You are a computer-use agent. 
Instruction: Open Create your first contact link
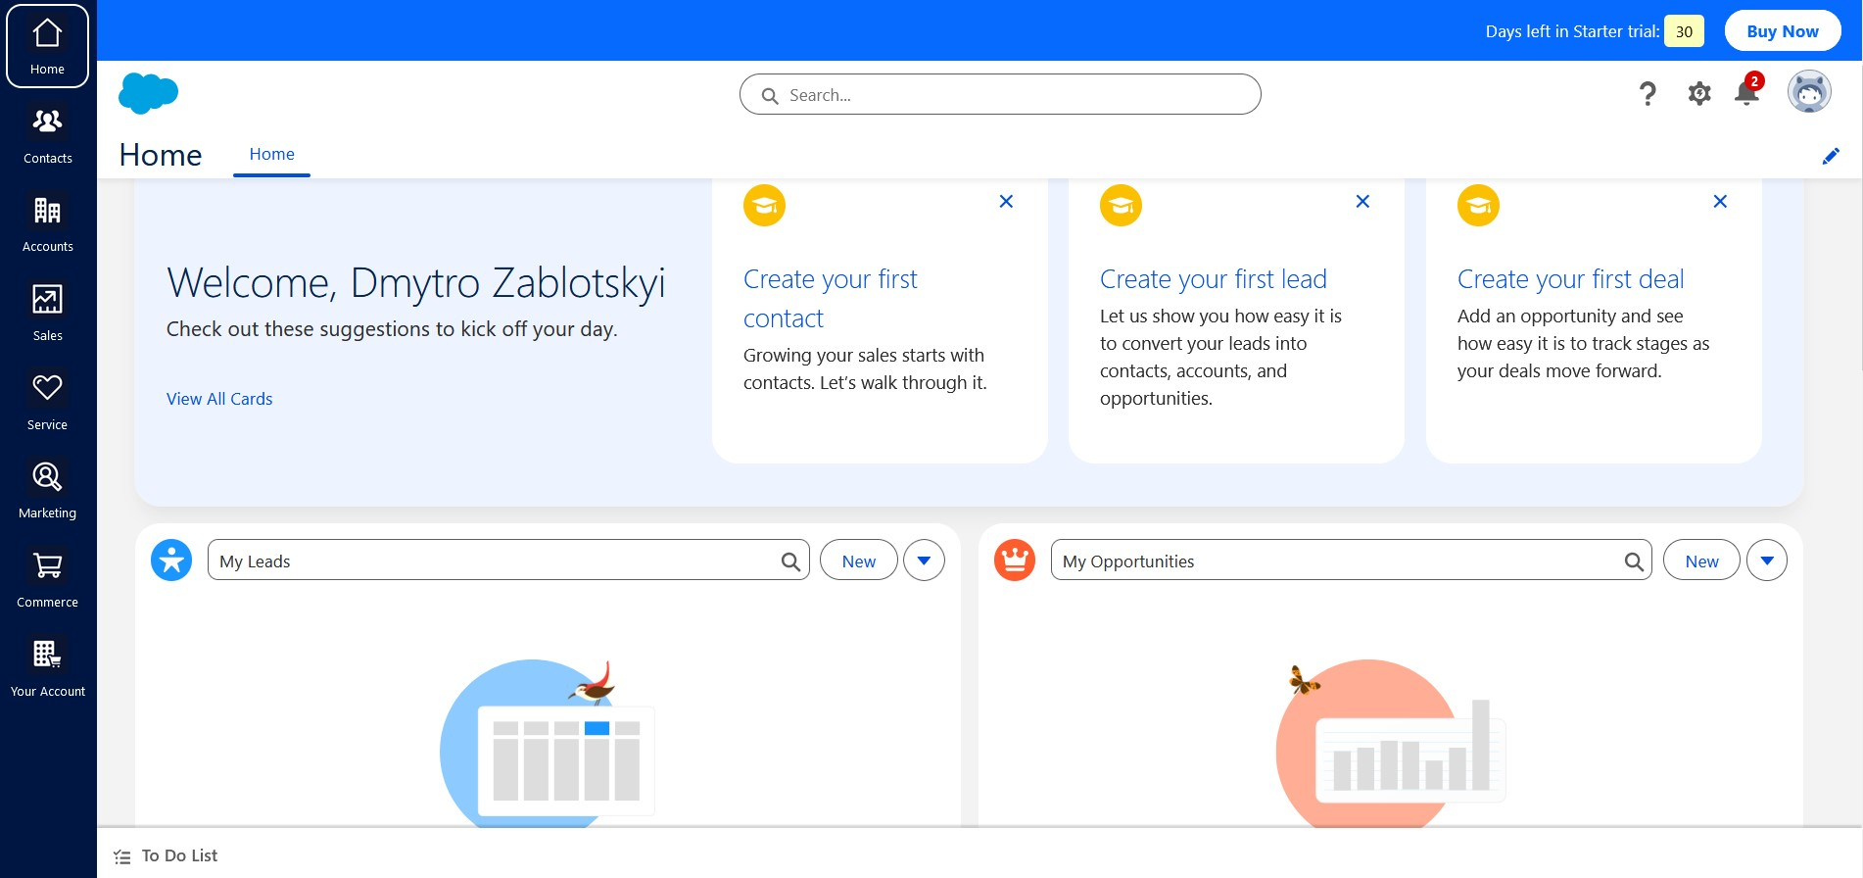(x=830, y=299)
